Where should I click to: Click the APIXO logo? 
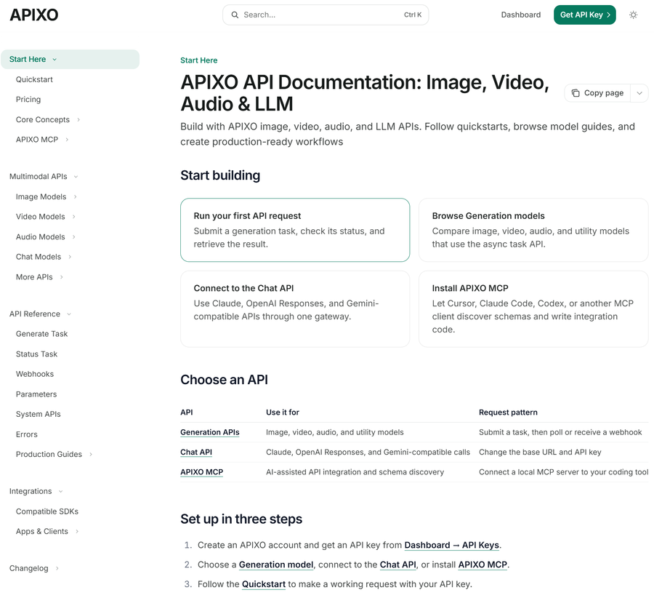[x=33, y=15]
